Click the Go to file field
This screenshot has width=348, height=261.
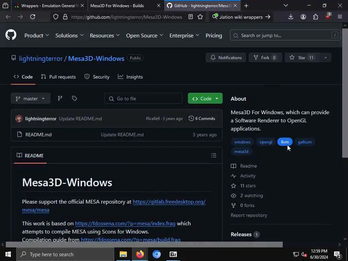143,99
